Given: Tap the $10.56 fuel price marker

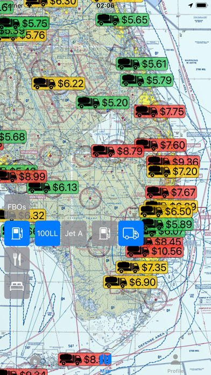Looking at the screenshot, I should point(154,251).
